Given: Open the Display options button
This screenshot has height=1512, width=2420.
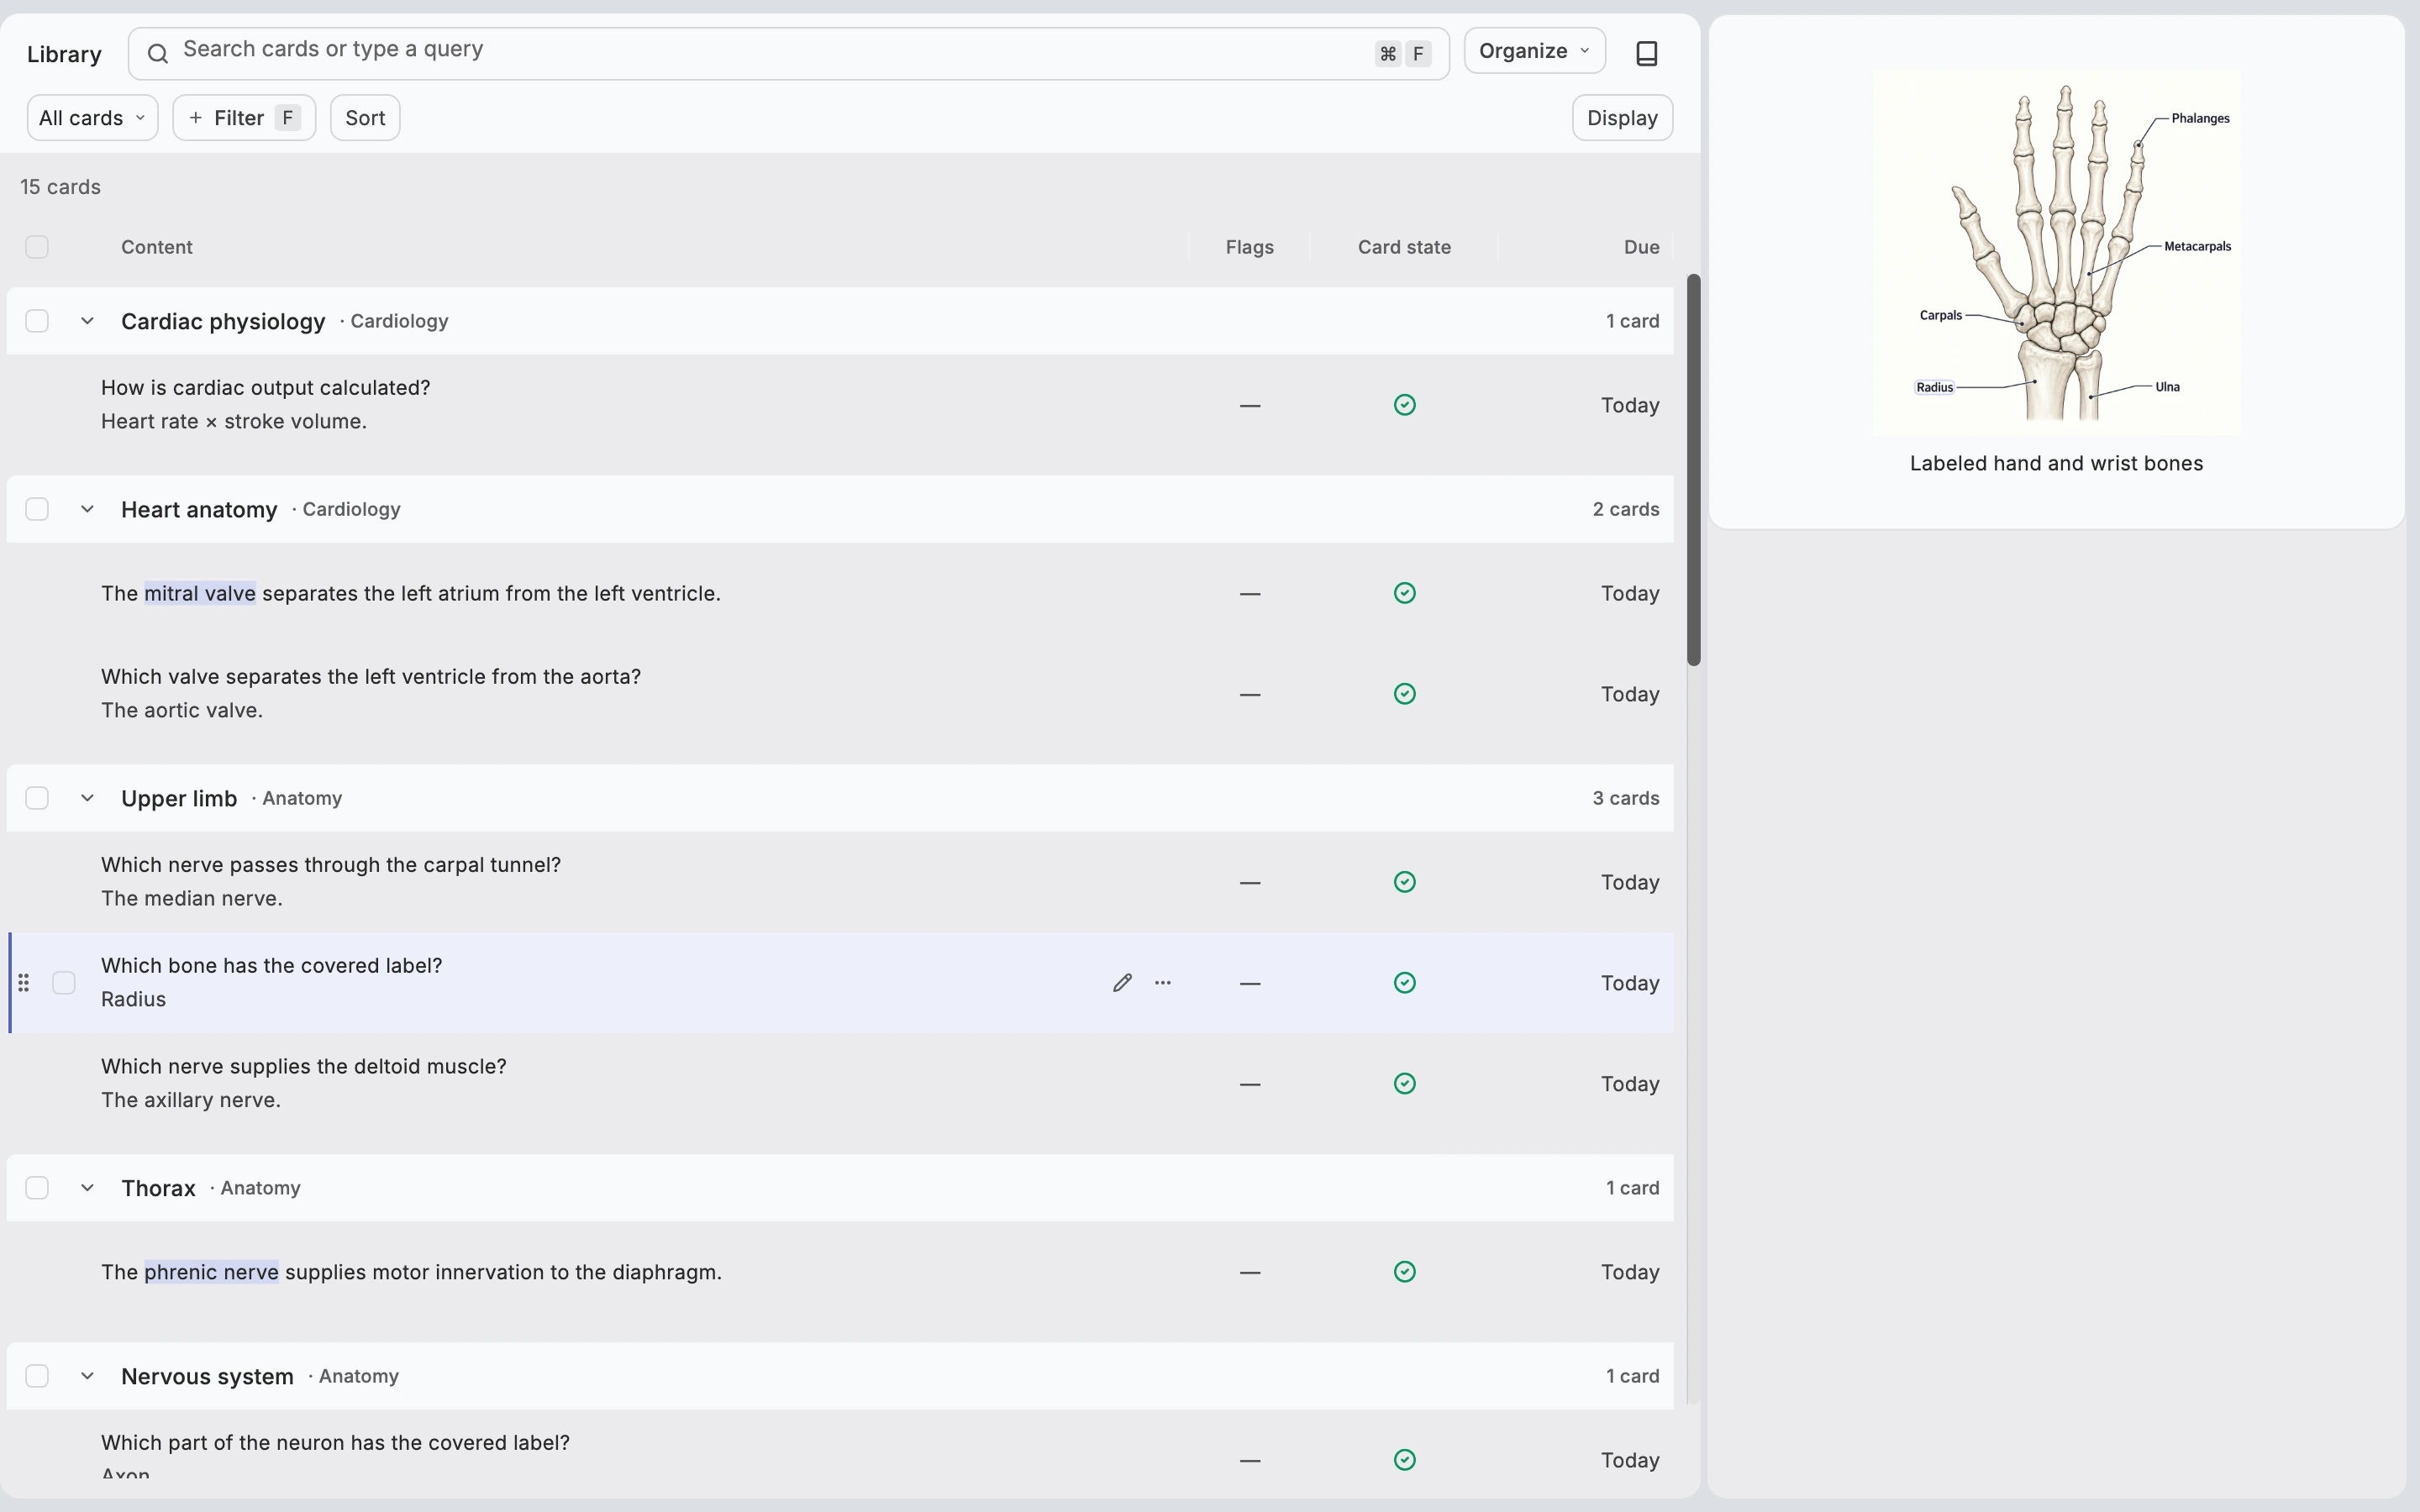Looking at the screenshot, I should (1622, 118).
